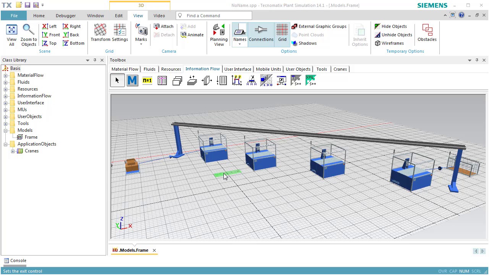Open the Home ribbon tab

pyautogui.click(x=39, y=16)
